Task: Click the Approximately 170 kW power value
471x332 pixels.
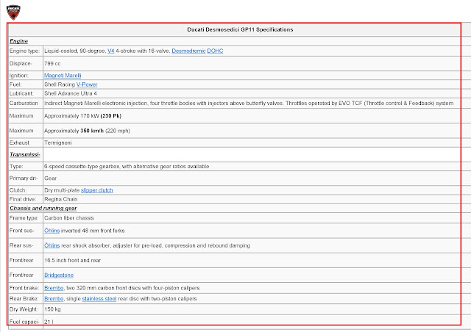Action: 82,116
